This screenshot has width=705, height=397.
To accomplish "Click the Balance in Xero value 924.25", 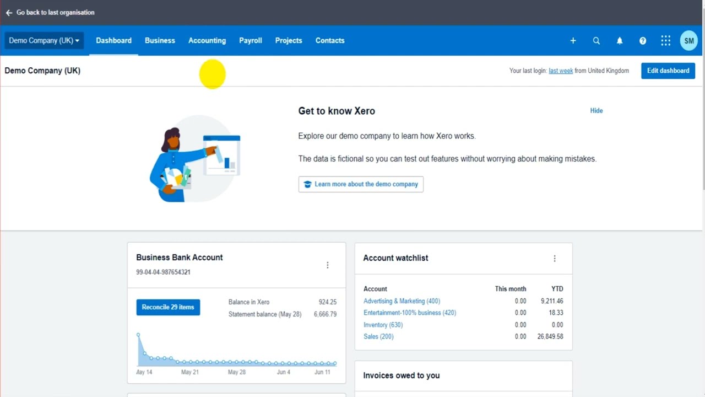I will pyautogui.click(x=327, y=302).
